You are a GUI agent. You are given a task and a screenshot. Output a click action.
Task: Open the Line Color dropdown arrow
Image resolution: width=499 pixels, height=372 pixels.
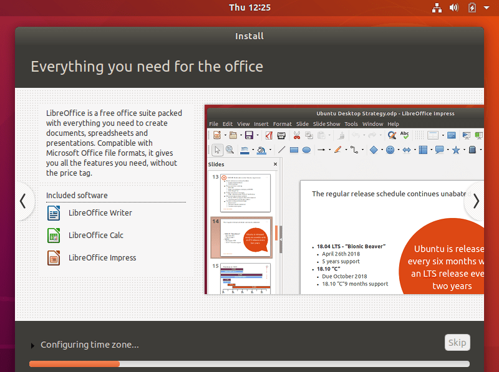tap(253, 150)
